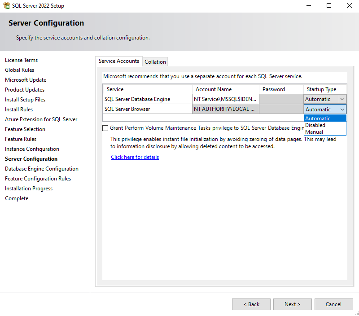The image size is (359, 316).
Task: Click Azure Extension for SQL Server step
Action: click(41, 119)
